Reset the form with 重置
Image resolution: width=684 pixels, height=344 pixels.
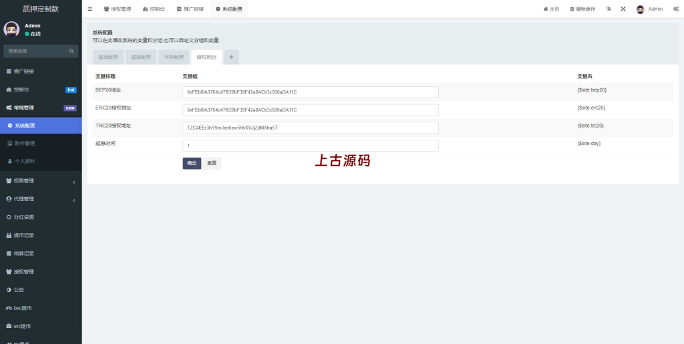tap(212, 163)
